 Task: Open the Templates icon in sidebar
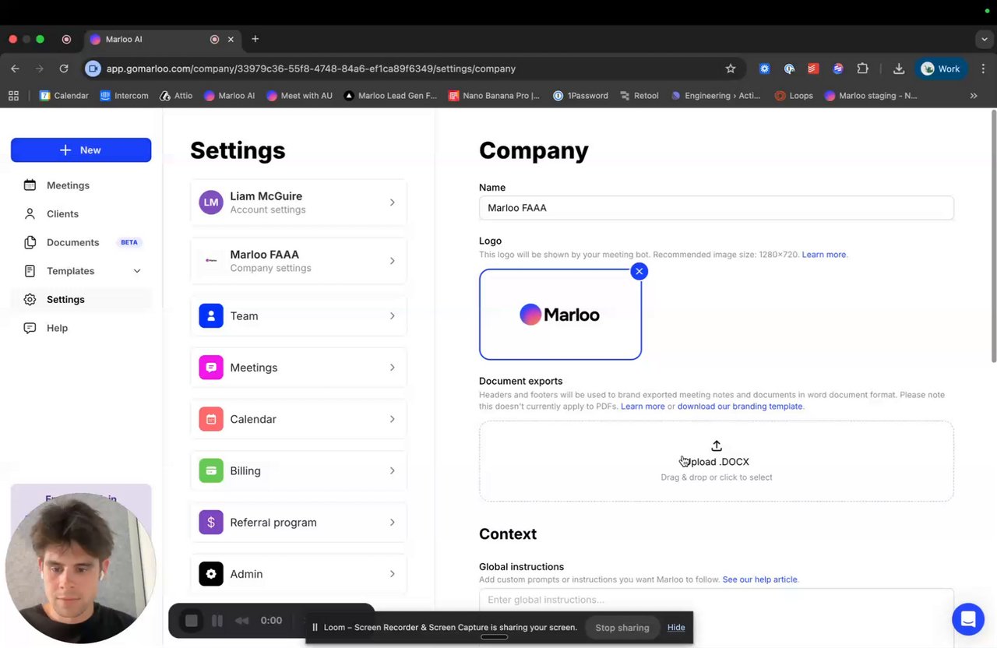point(30,271)
